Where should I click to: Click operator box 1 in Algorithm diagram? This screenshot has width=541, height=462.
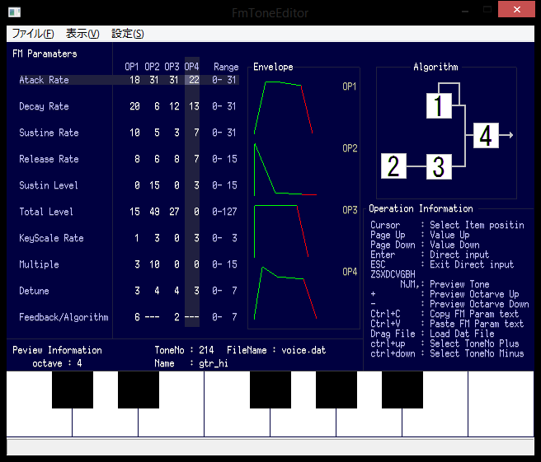(439, 105)
